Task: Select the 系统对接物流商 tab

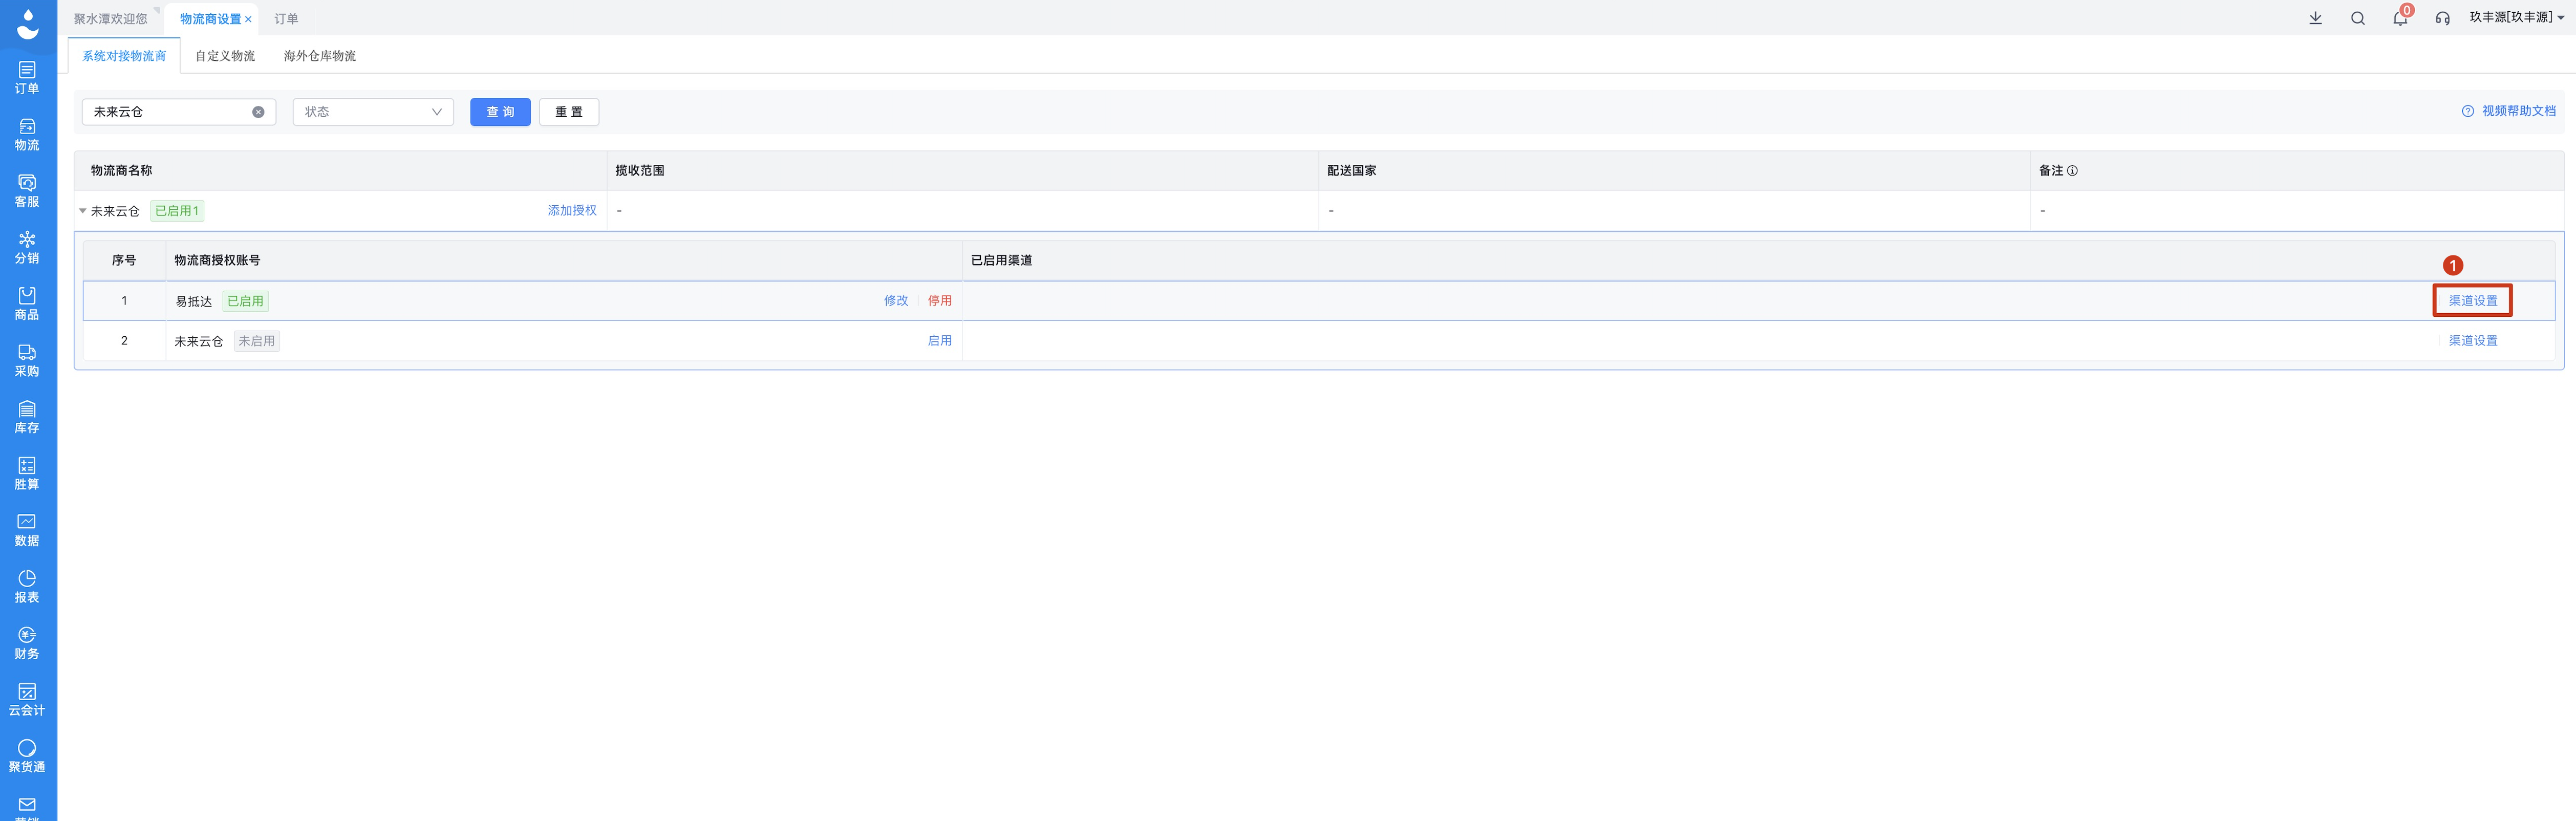Action: coord(124,56)
